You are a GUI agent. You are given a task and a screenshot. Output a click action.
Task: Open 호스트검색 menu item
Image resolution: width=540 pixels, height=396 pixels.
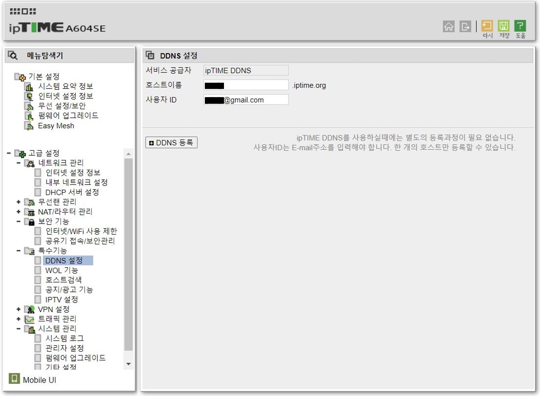pos(64,280)
